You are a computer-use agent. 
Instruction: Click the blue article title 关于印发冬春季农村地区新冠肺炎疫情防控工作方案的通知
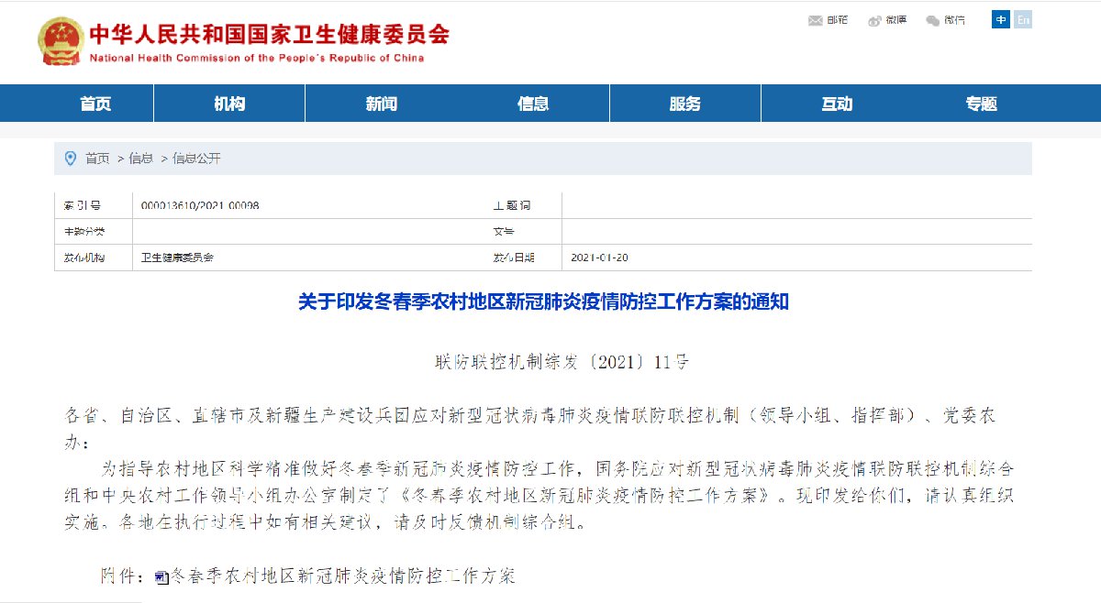543,301
